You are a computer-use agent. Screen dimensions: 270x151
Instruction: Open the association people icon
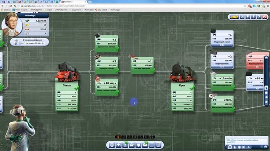pyautogui.click(x=138, y=145)
